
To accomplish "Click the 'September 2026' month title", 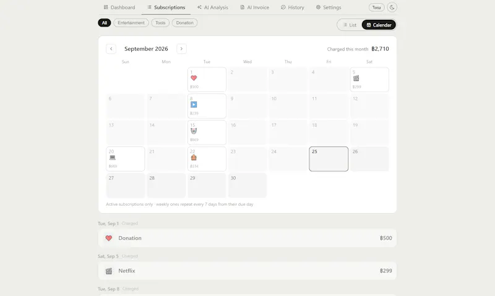I will (x=146, y=49).
